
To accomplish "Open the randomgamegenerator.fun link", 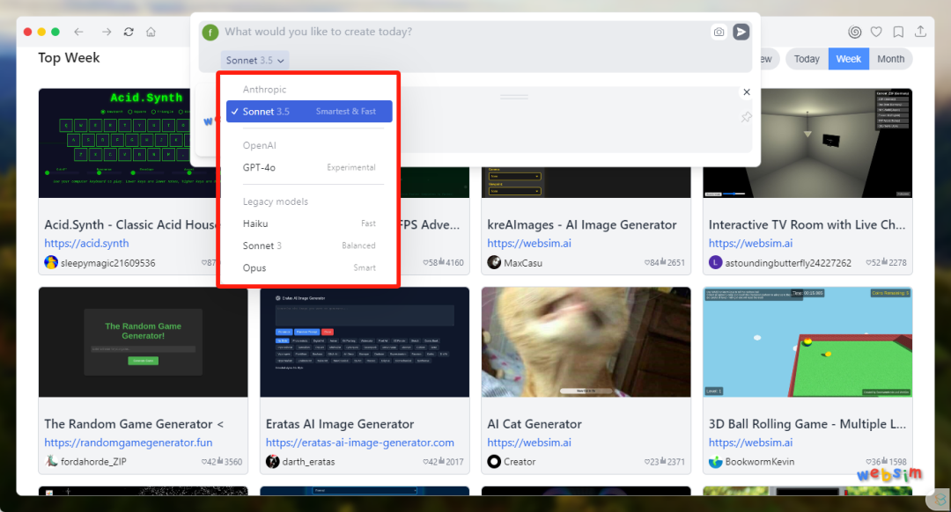I will [x=129, y=443].
